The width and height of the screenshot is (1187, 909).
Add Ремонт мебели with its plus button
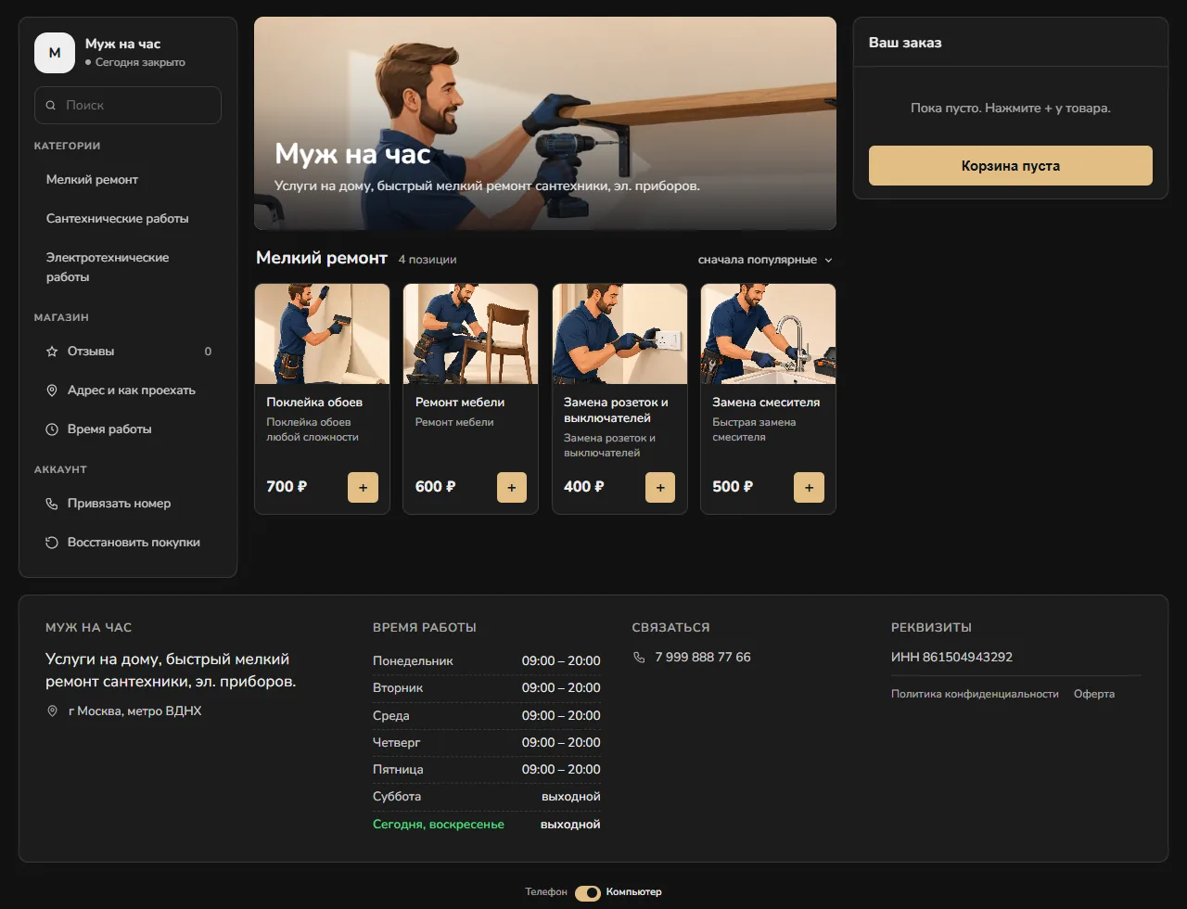(512, 487)
